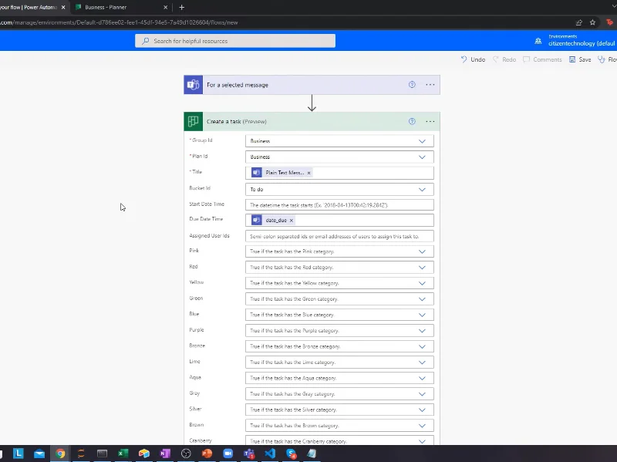Click Redo in the designer toolbar
Screen dimensions: 617x462
[504, 59]
